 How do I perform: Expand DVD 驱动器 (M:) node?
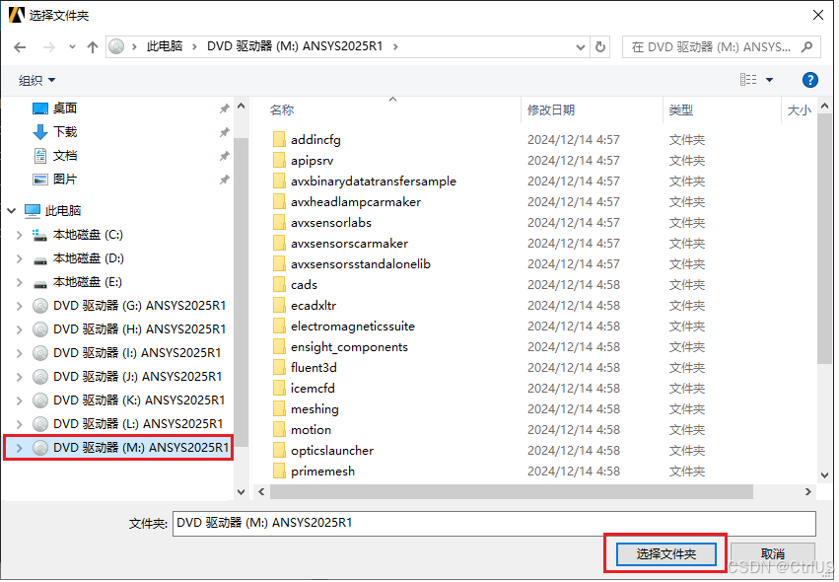point(20,448)
